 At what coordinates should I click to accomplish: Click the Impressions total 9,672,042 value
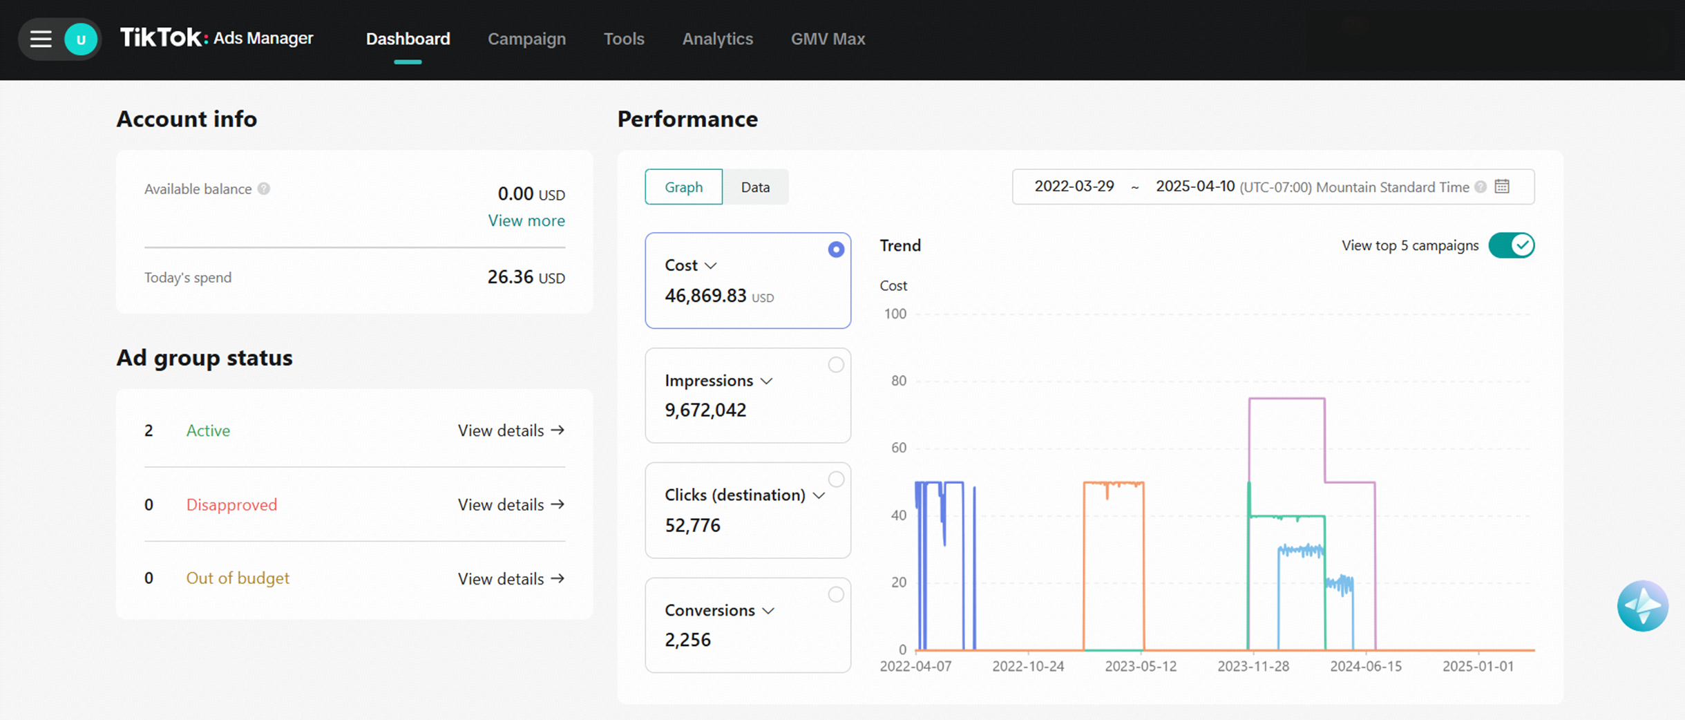tap(705, 410)
